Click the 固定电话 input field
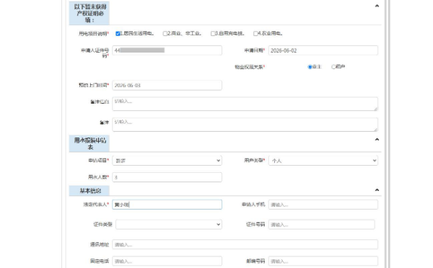This screenshot has height=268, width=433. click(x=167, y=261)
